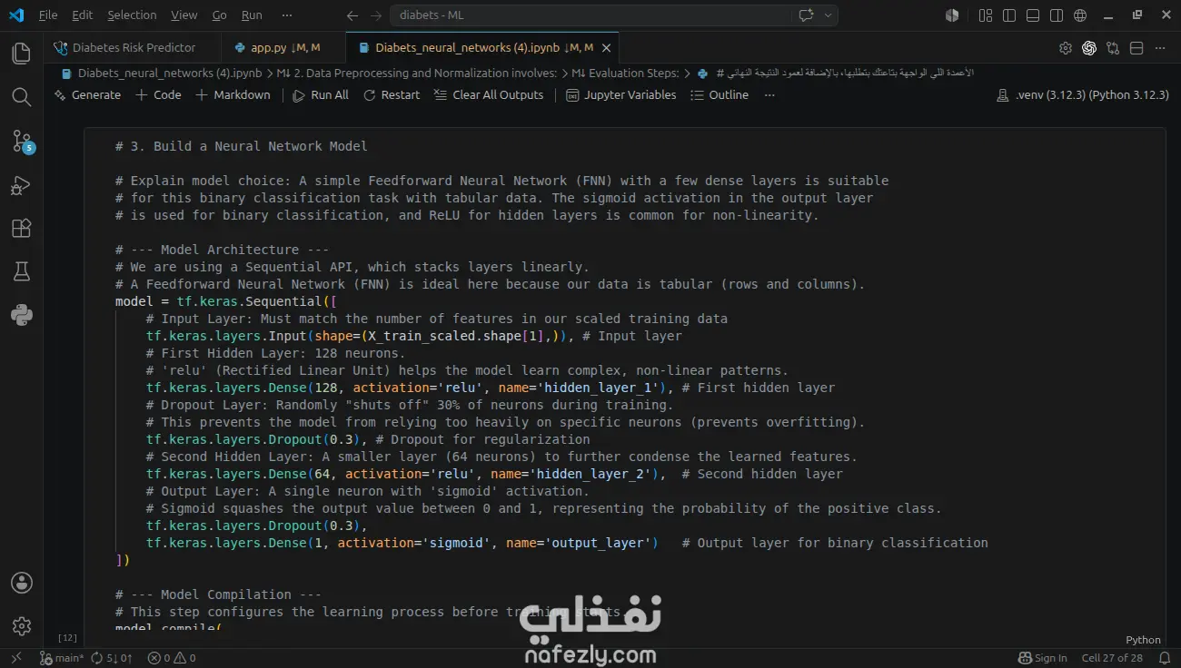Image resolution: width=1181 pixels, height=668 pixels.
Task: Open the ChatGPT icon in editor actions
Action: click(x=1089, y=48)
